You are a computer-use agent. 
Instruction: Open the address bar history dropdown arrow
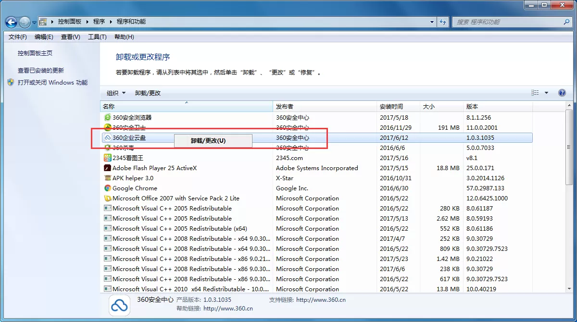[x=431, y=22]
